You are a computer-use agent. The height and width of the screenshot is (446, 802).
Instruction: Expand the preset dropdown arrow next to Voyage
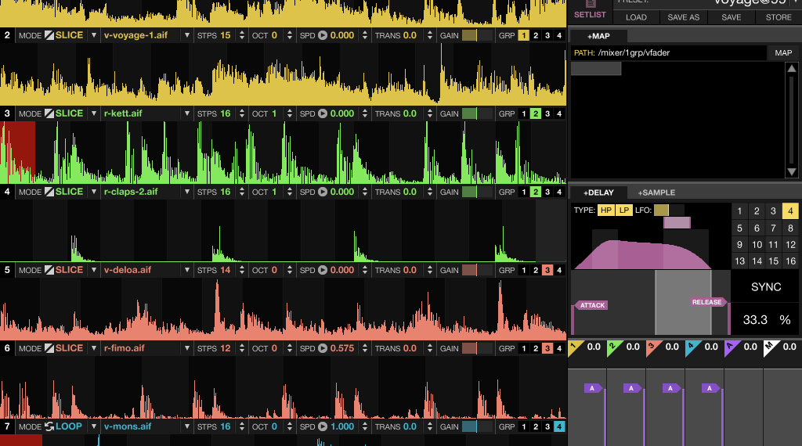point(795,2)
